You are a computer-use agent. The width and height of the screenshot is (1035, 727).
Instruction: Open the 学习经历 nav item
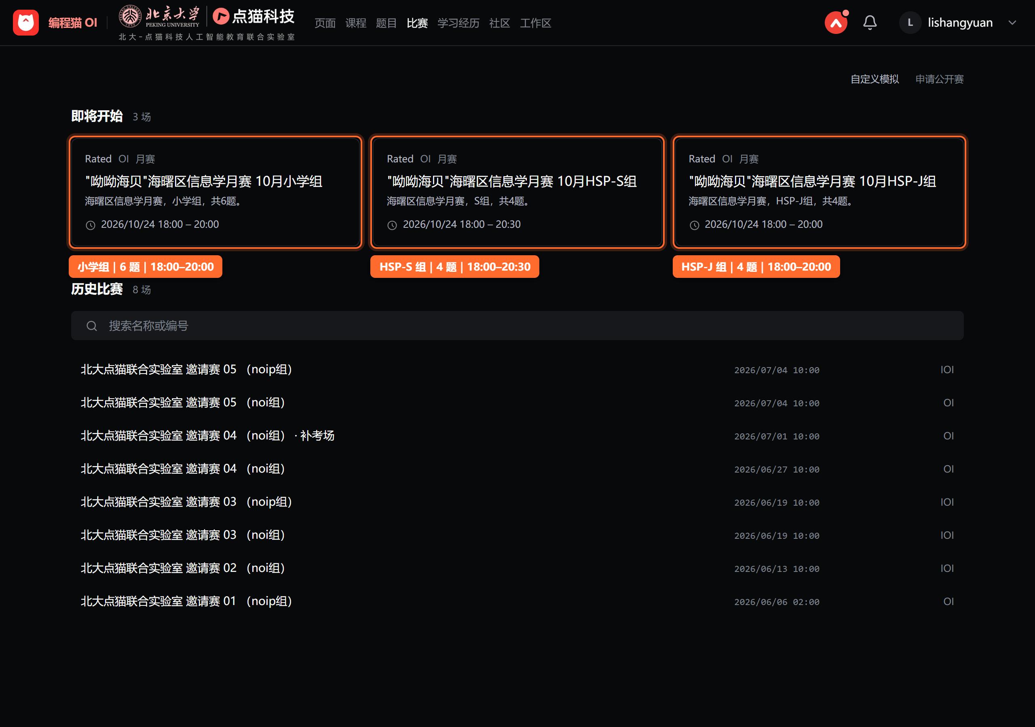(458, 23)
